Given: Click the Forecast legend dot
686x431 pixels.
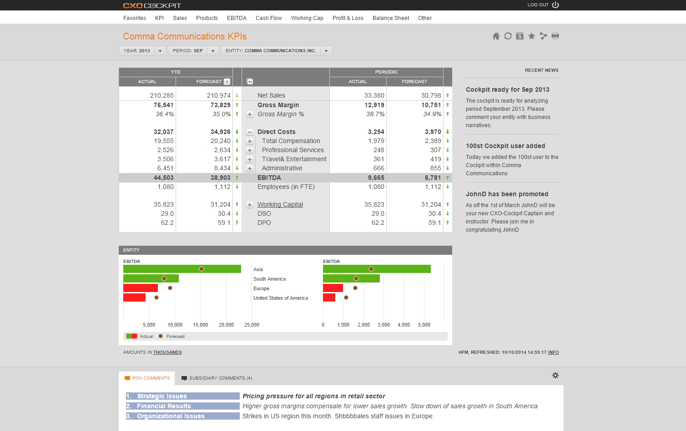Looking at the screenshot, I should (x=161, y=336).
